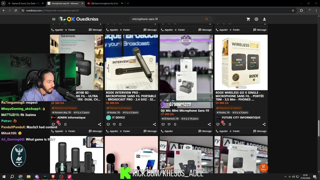The width and height of the screenshot is (320, 180).
Task: Select the microphone sans fil browser tab
Action: click(x=65, y=3)
